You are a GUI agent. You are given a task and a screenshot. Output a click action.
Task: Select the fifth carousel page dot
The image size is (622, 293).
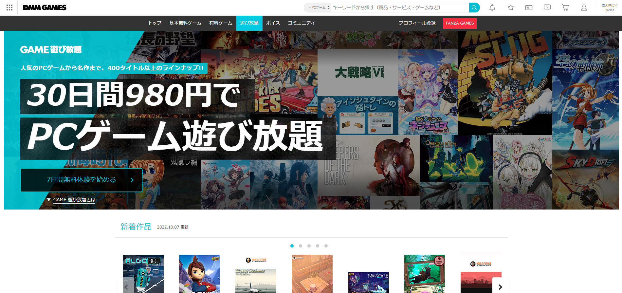click(x=326, y=246)
